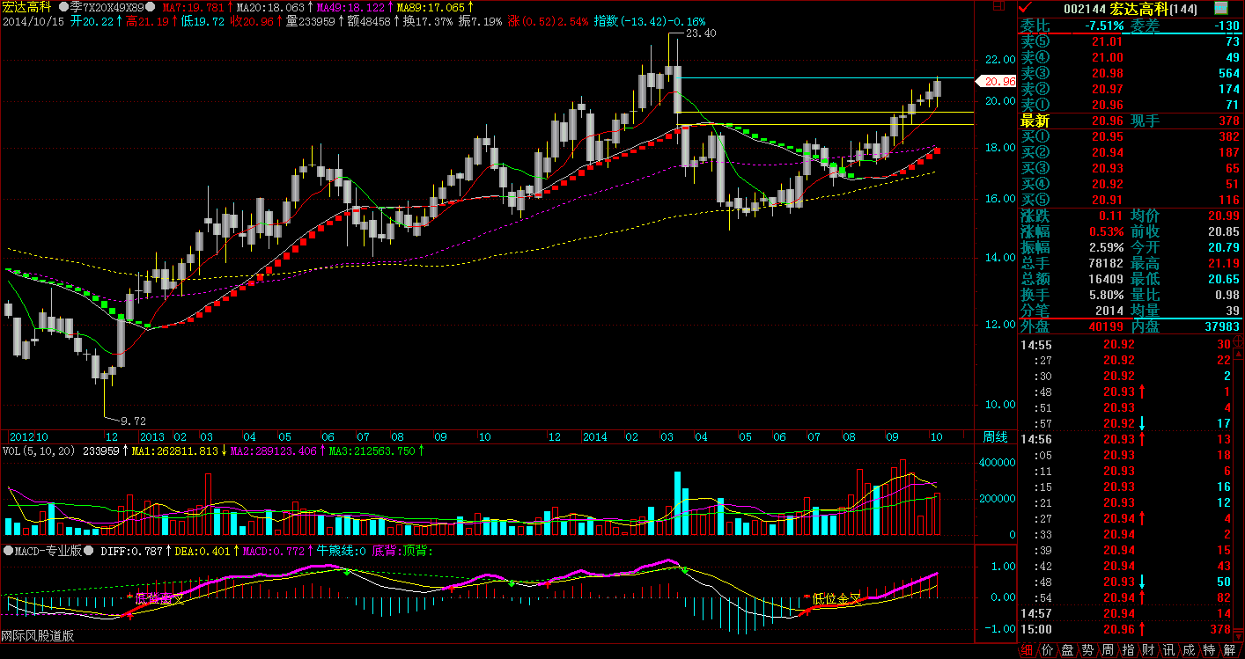Open the 讯 tab
The height and width of the screenshot is (659, 1245).
[1169, 650]
